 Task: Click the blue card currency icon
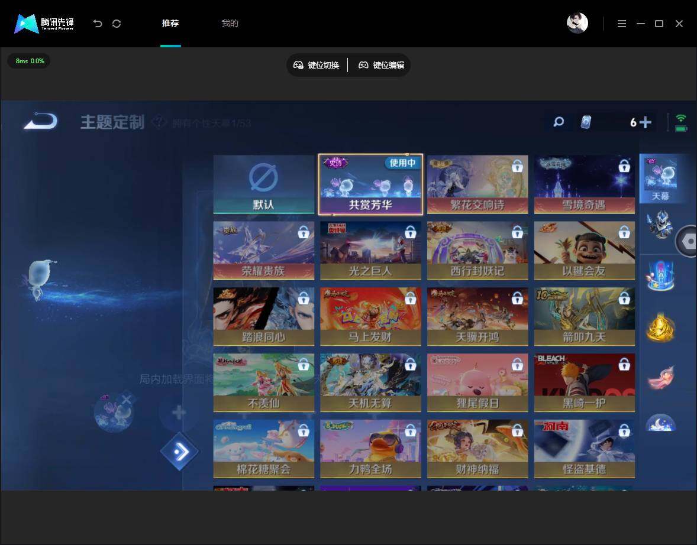click(586, 122)
